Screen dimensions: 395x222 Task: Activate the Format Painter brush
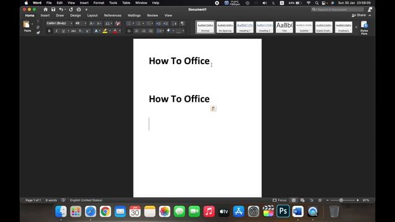(38, 33)
